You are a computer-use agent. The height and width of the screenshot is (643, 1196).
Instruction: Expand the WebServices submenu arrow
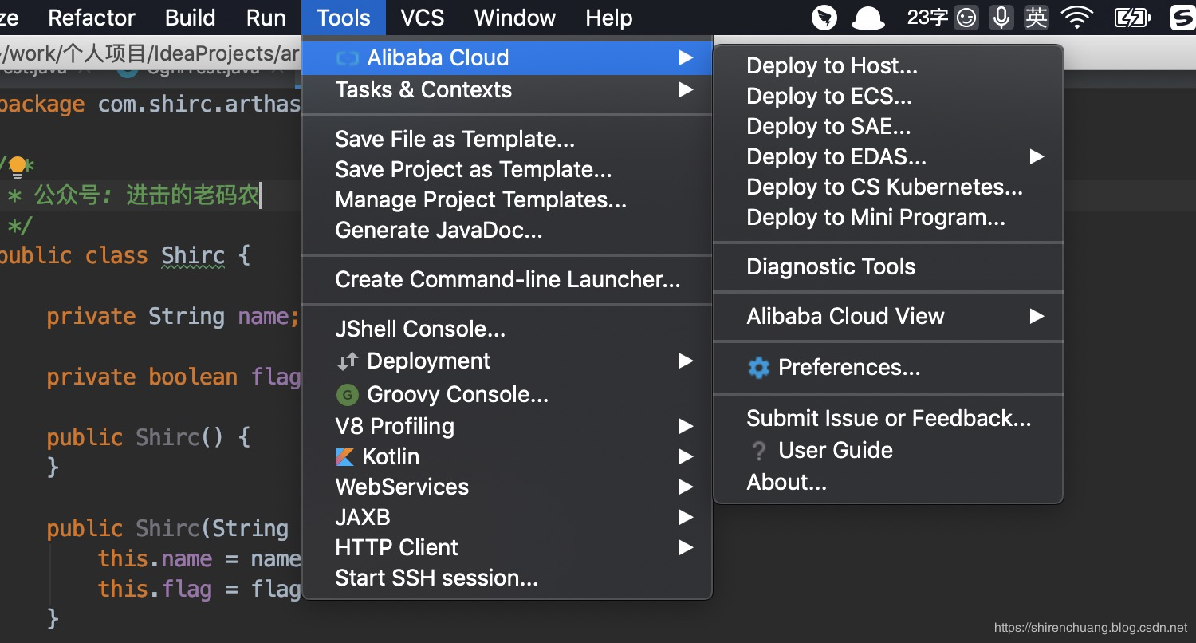pyautogui.click(x=686, y=487)
